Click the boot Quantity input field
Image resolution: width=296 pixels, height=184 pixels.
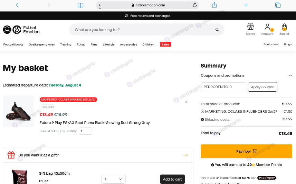pos(85,131)
